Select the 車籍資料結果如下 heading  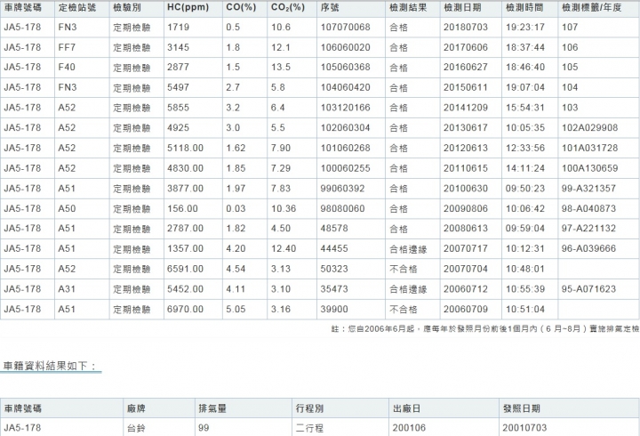pyautogui.click(x=51, y=366)
